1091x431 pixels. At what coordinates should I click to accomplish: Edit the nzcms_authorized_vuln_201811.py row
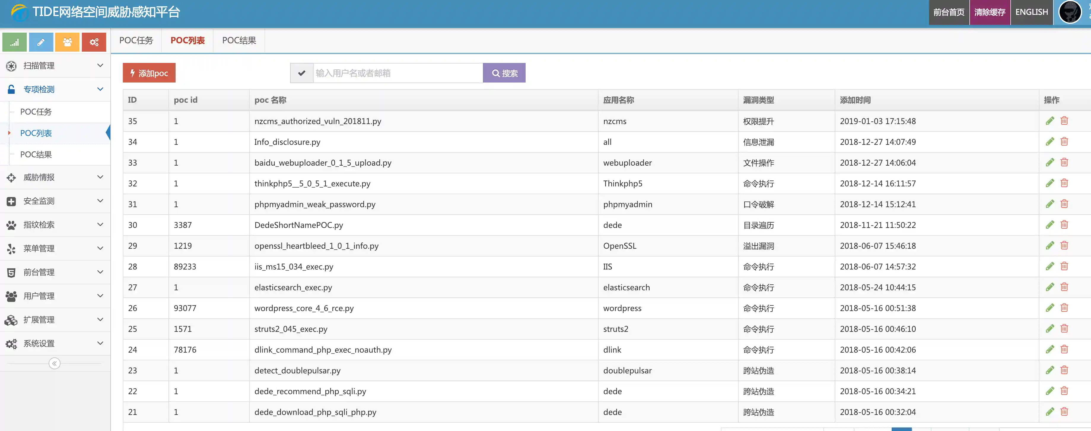pos(1049,121)
